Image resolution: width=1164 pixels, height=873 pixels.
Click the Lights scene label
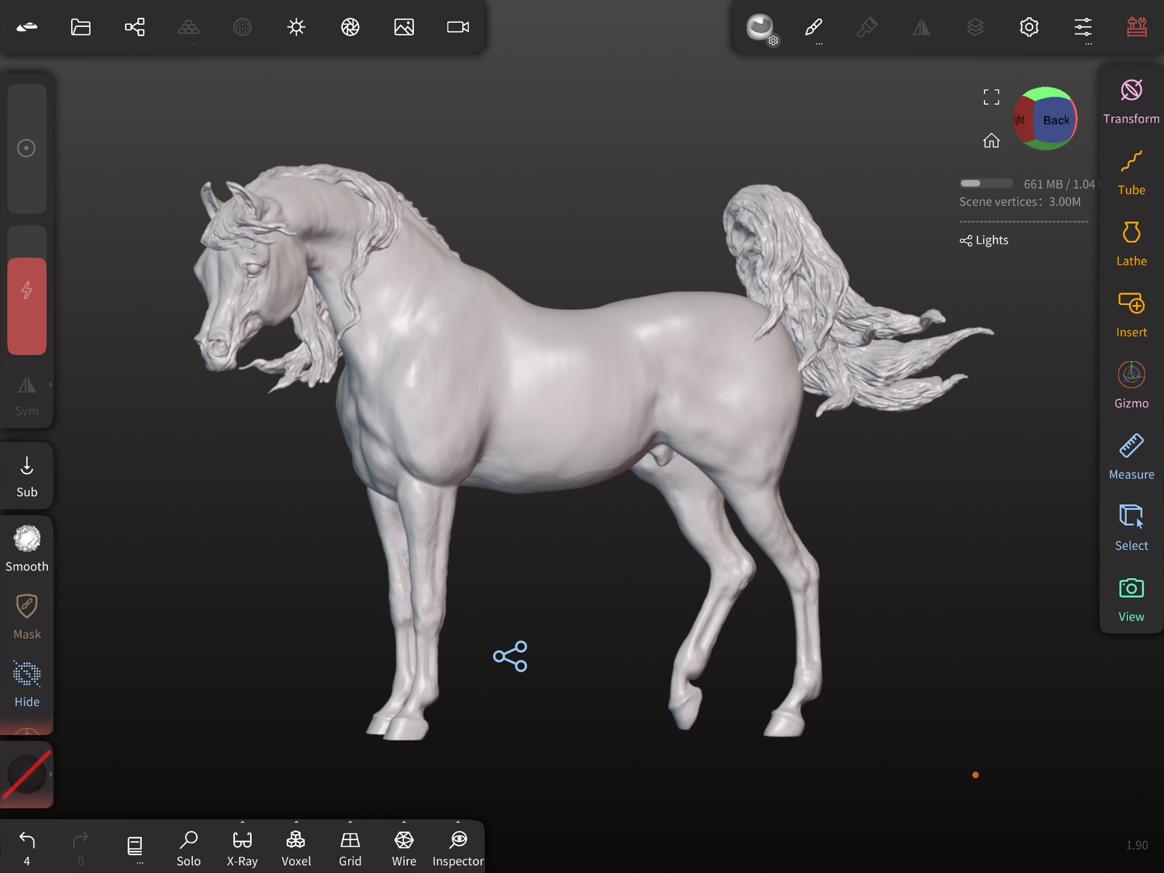(x=991, y=240)
